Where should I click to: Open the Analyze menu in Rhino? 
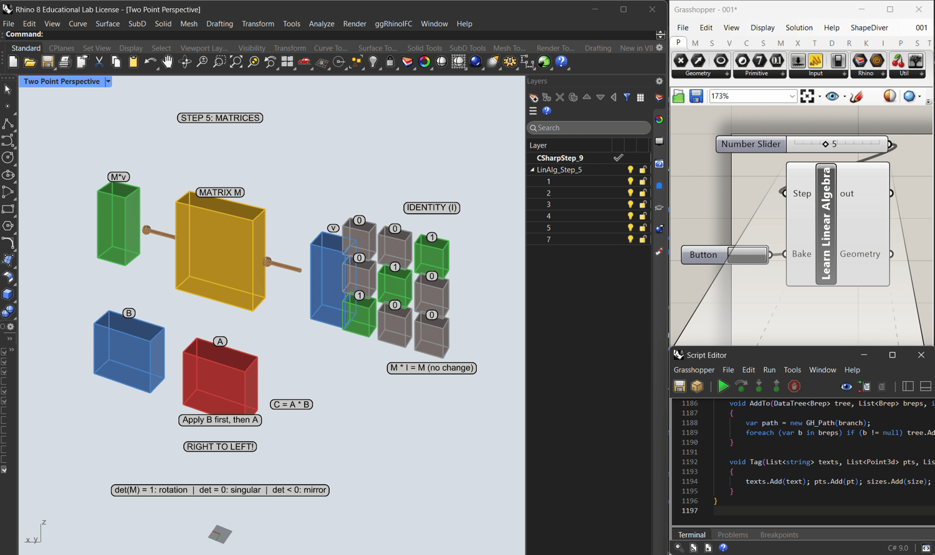[x=321, y=24]
